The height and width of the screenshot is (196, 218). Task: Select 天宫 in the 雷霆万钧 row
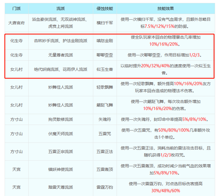tap(17, 187)
